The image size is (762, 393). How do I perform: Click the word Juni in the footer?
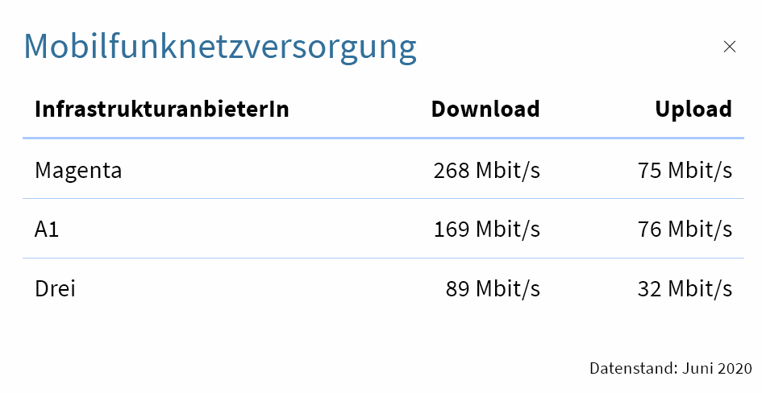tap(697, 369)
